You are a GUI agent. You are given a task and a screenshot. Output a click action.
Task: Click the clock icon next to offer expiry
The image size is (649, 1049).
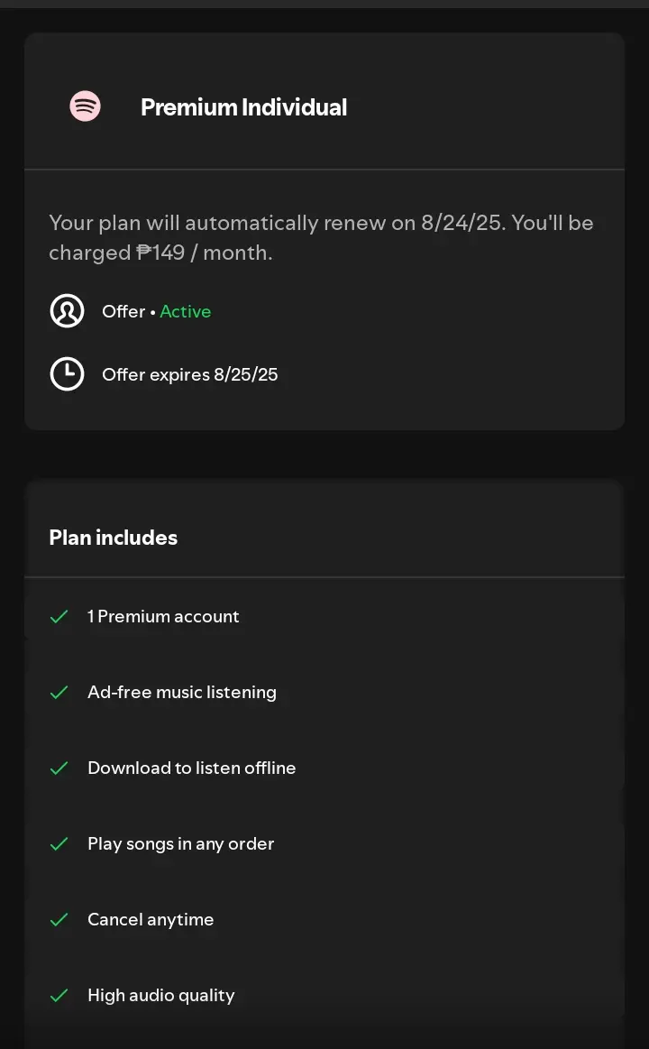pos(67,374)
